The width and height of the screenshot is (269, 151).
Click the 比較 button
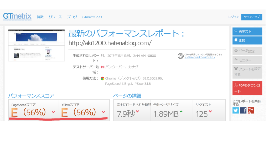tap(247, 41)
